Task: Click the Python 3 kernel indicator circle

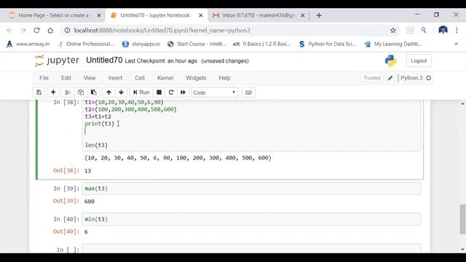Action: point(429,78)
